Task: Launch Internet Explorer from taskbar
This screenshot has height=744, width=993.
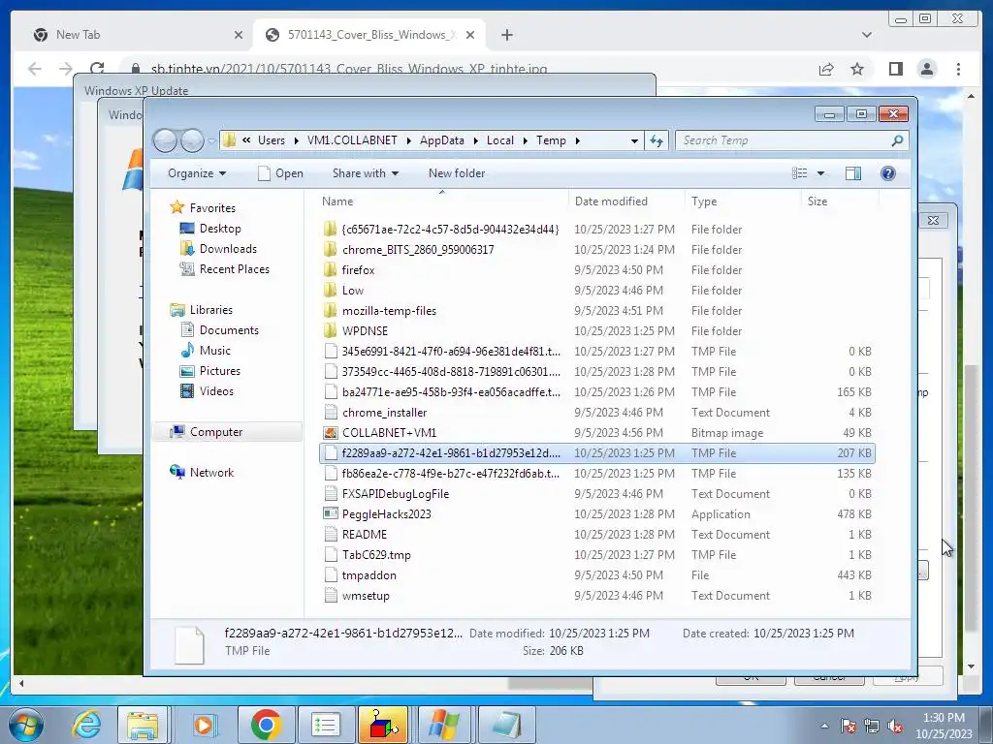Action: pos(86,725)
